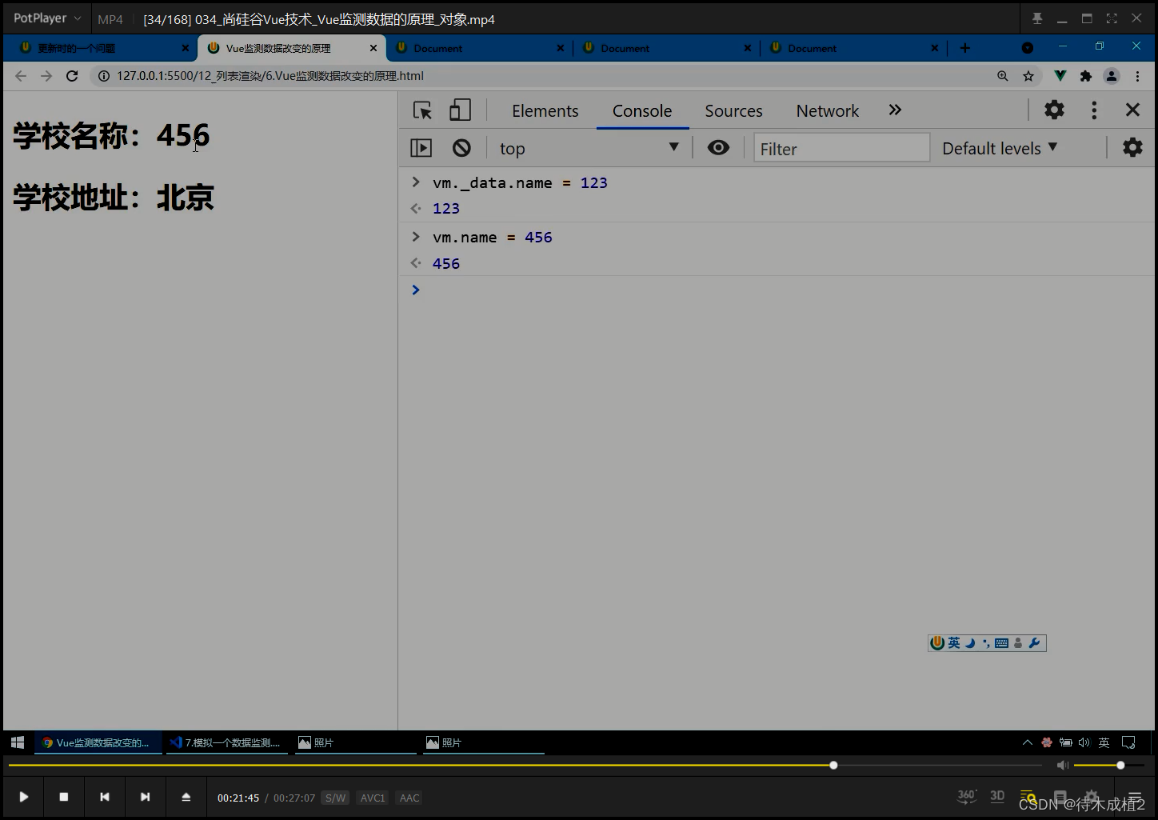View site information icon
This screenshot has width=1158, height=820.
pos(103,76)
